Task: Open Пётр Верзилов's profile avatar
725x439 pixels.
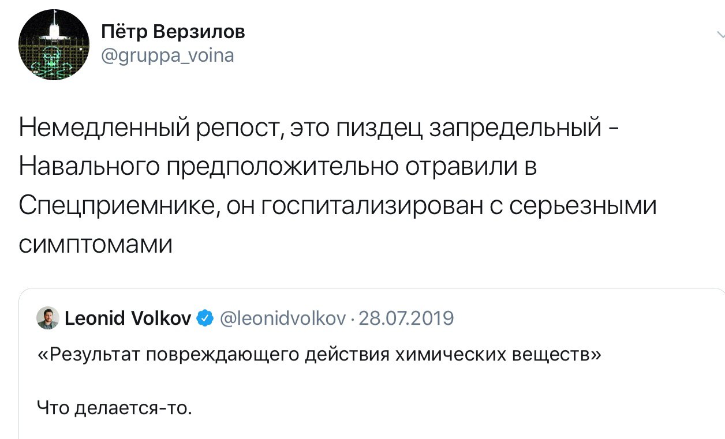Action: pyautogui.click(x=54, y=45)
